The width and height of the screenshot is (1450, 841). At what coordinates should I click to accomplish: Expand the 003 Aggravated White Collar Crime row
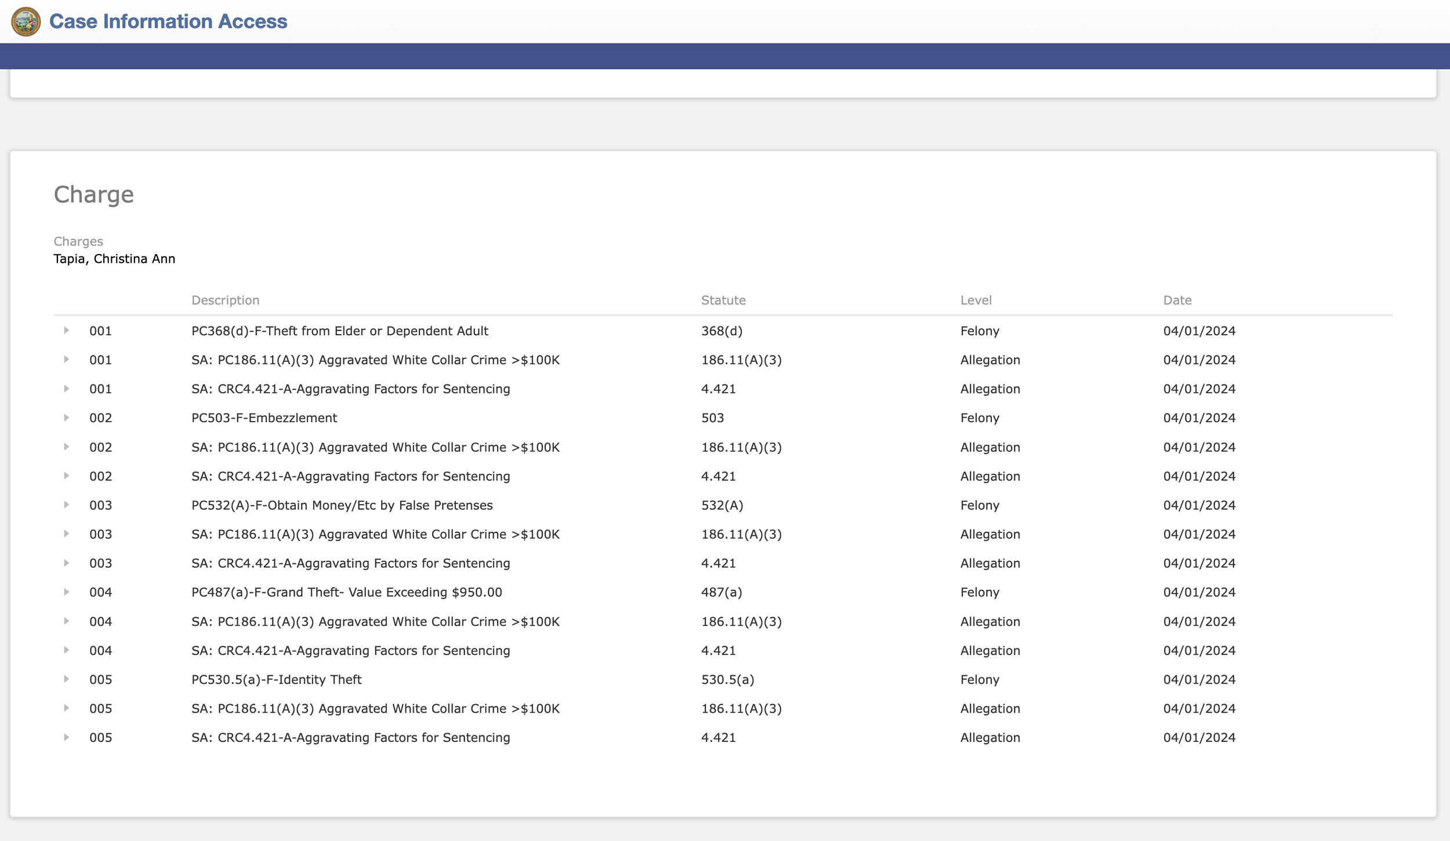[x=67, y=534]
